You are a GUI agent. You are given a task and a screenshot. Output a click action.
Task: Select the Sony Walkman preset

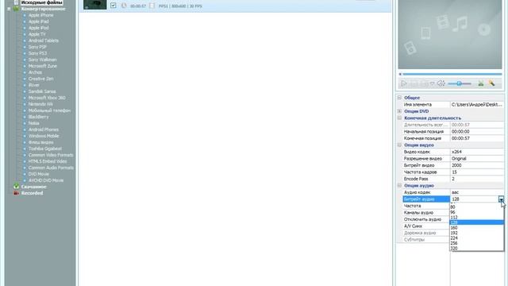point(42,60)
